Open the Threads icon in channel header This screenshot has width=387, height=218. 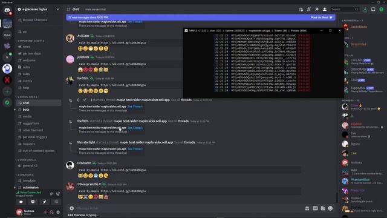[301, 10]
